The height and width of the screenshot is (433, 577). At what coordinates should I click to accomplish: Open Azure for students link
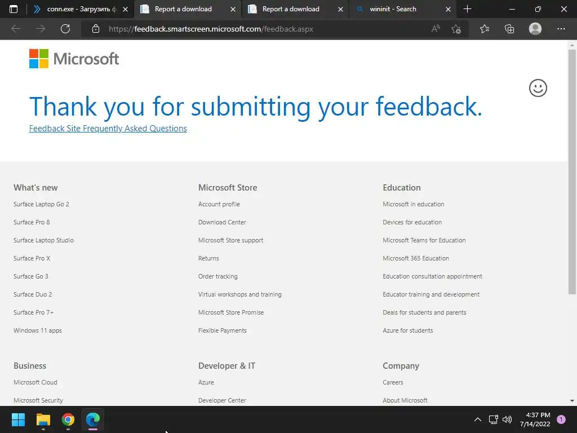[408, 330]
